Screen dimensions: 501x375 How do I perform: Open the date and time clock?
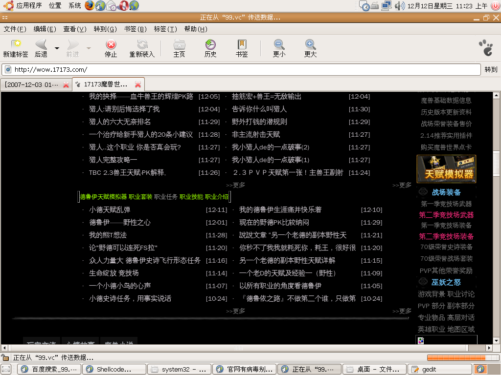[447, 6]
